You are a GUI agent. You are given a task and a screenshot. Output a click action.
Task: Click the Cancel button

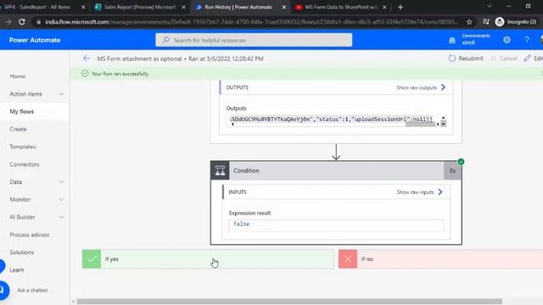click(x=504, y=58)
